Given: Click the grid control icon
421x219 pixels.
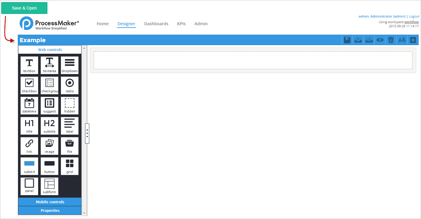Looking at the screenshot, I should 70,166.
